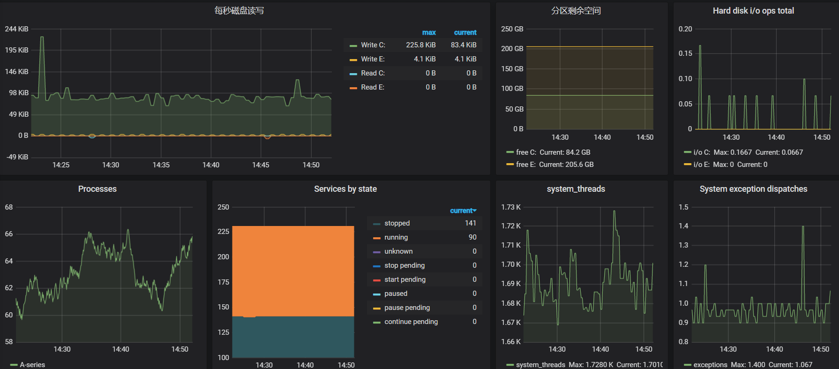Click the orange color line beside Read E:
Screen dimensions: 839x369
(353, 88)
